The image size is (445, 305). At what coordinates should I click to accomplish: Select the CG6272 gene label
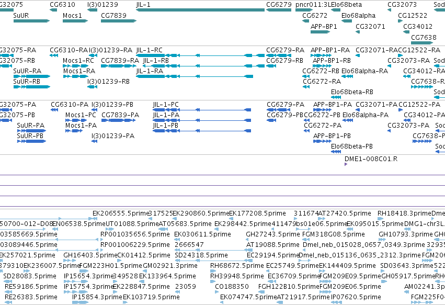tap(315, 15)
